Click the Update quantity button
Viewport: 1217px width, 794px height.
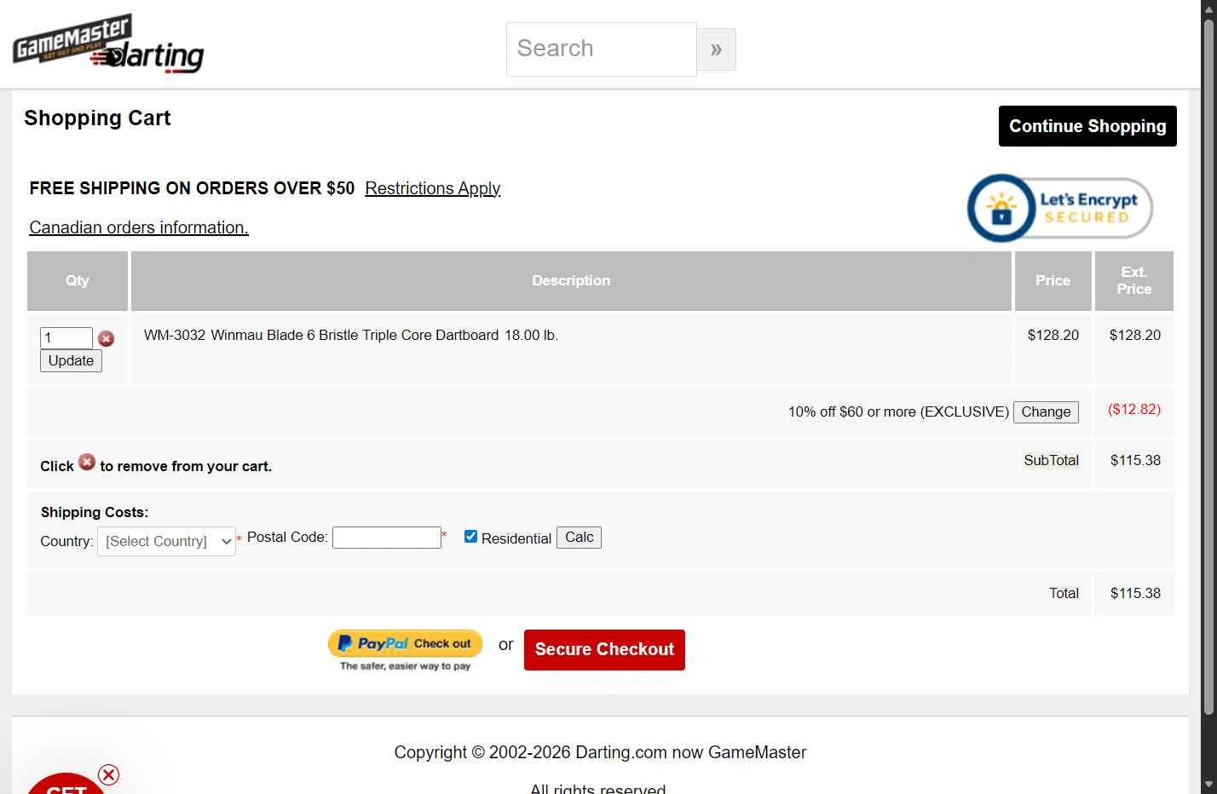(x=71, y=360)
